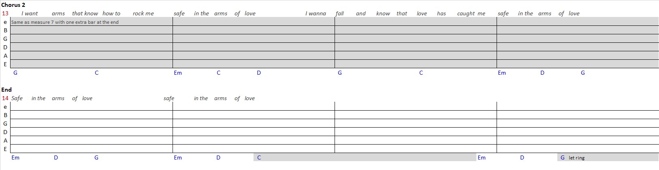Image resolution: width=659 pixels, height=170 pixels.
Task: Select the 'End' section heading
Action: (x=6, y=90)
